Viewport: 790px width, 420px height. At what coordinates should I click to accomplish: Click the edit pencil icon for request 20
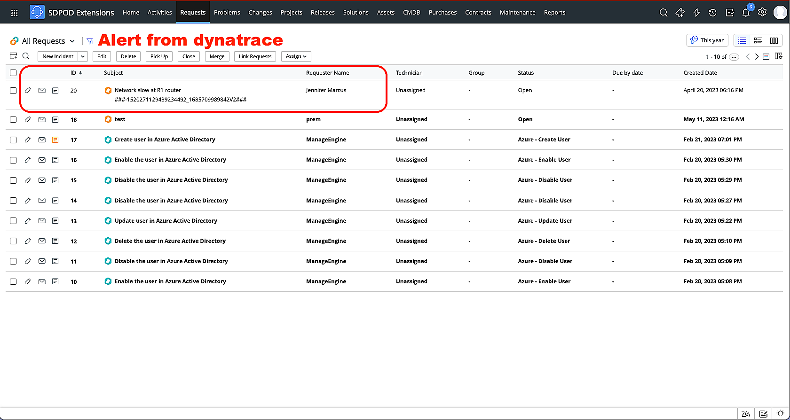click(28, 90)
